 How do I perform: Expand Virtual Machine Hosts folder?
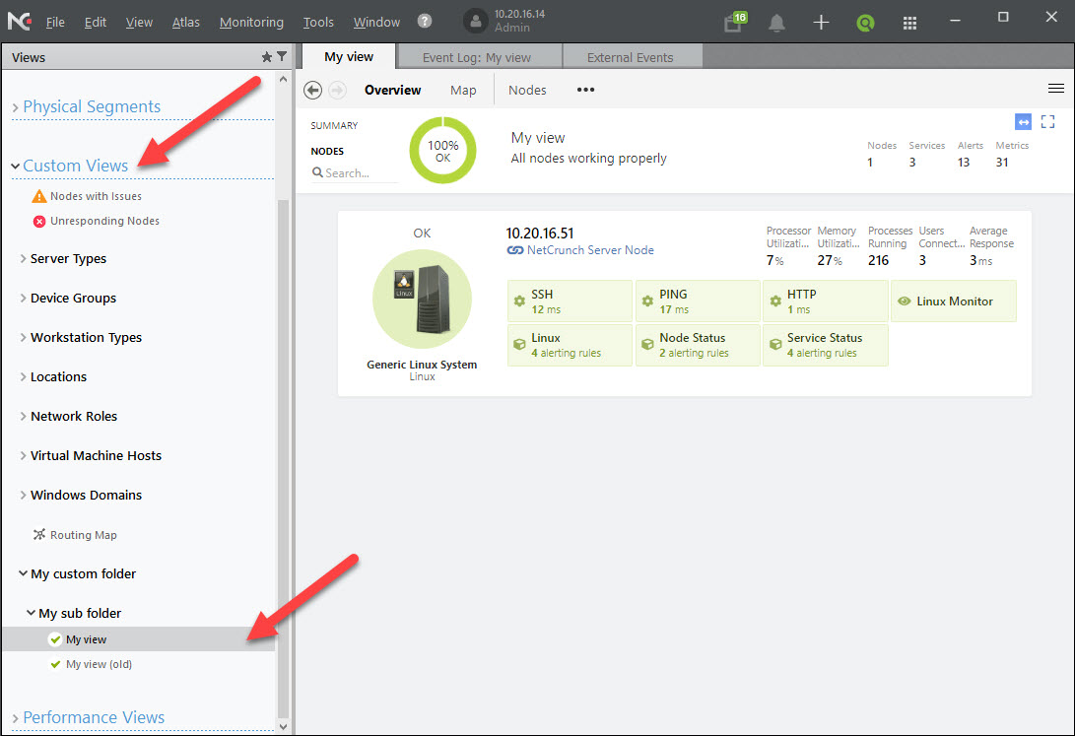click(x=23, y=456)
